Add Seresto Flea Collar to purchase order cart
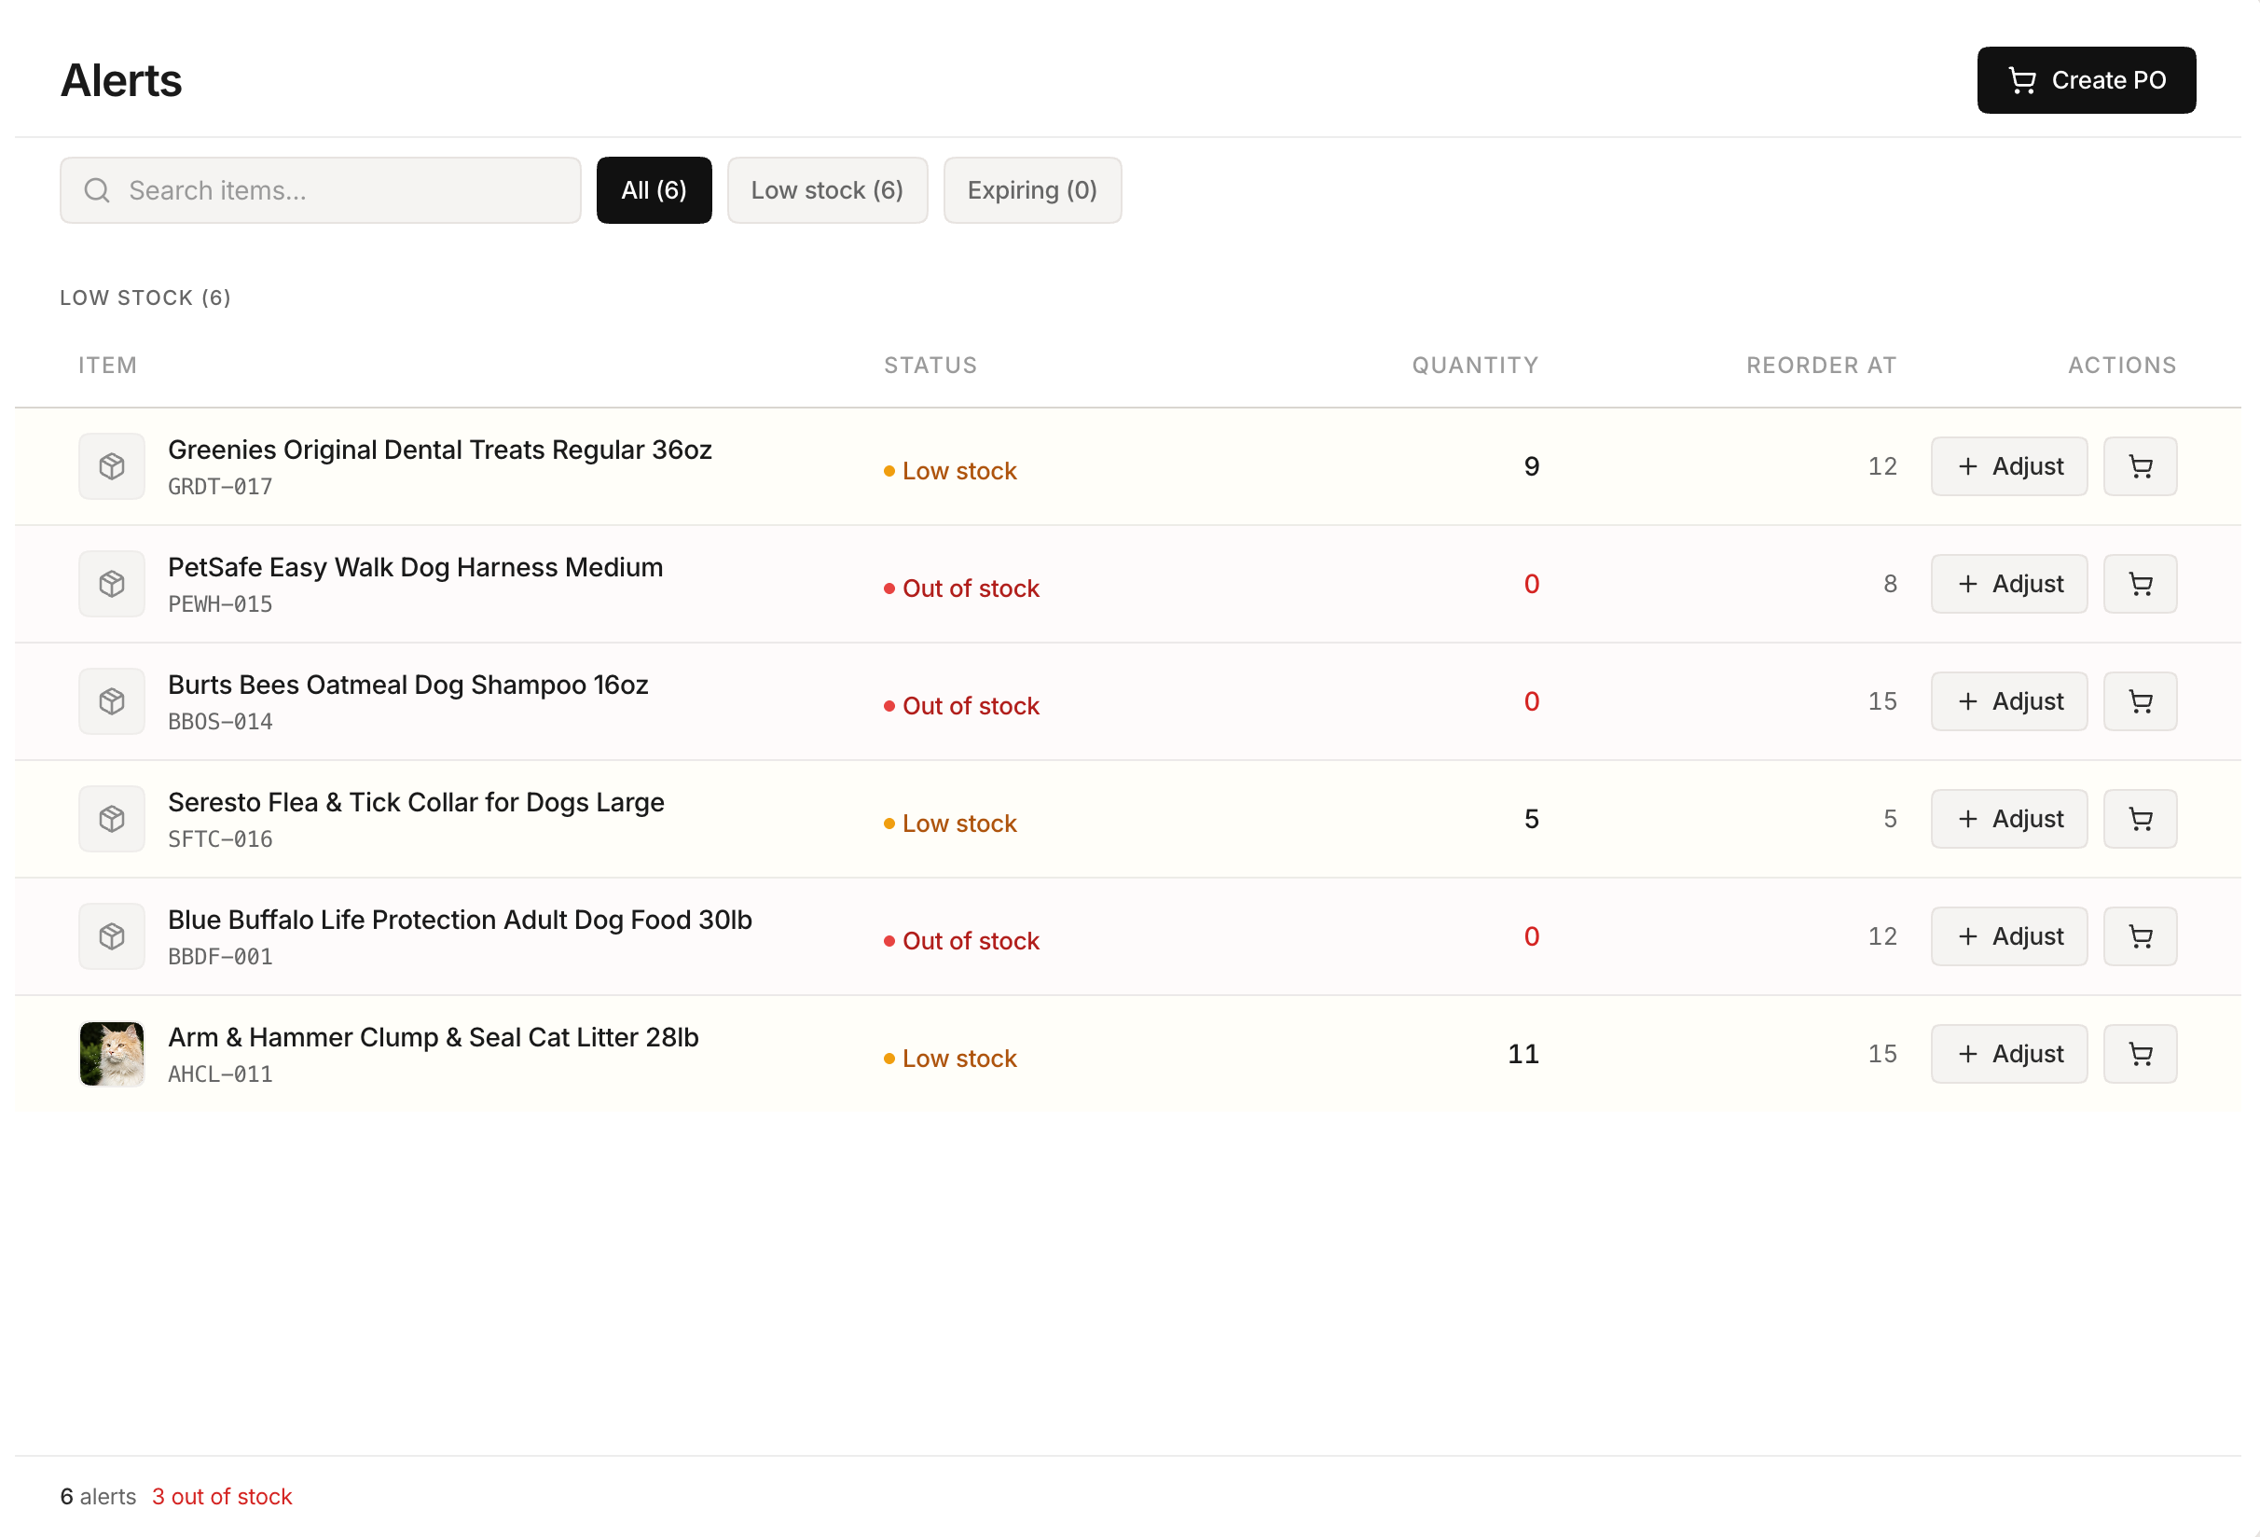 click(x=2140, y=818)
